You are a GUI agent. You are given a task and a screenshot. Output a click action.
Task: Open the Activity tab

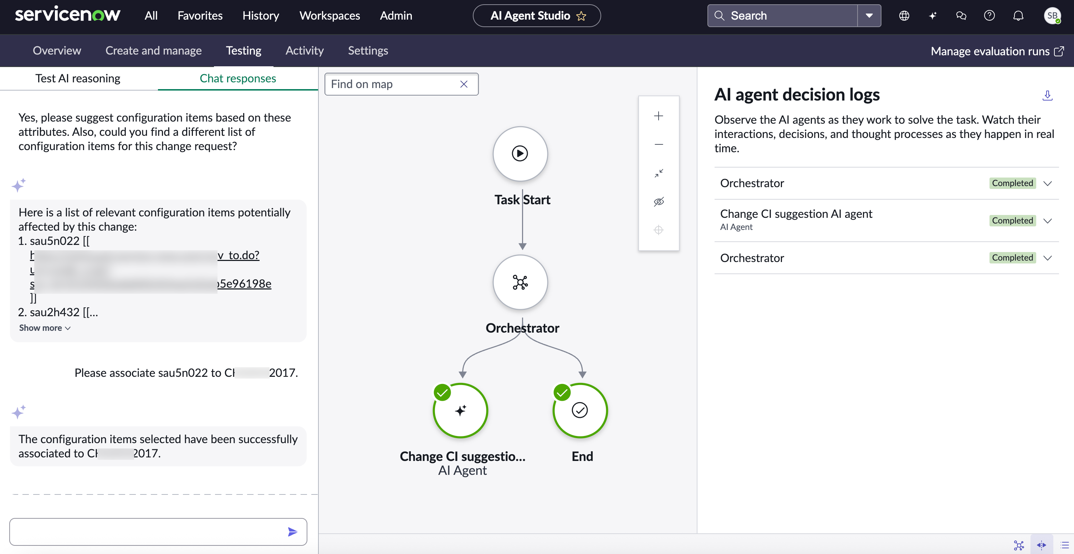(x=305, y=50)
